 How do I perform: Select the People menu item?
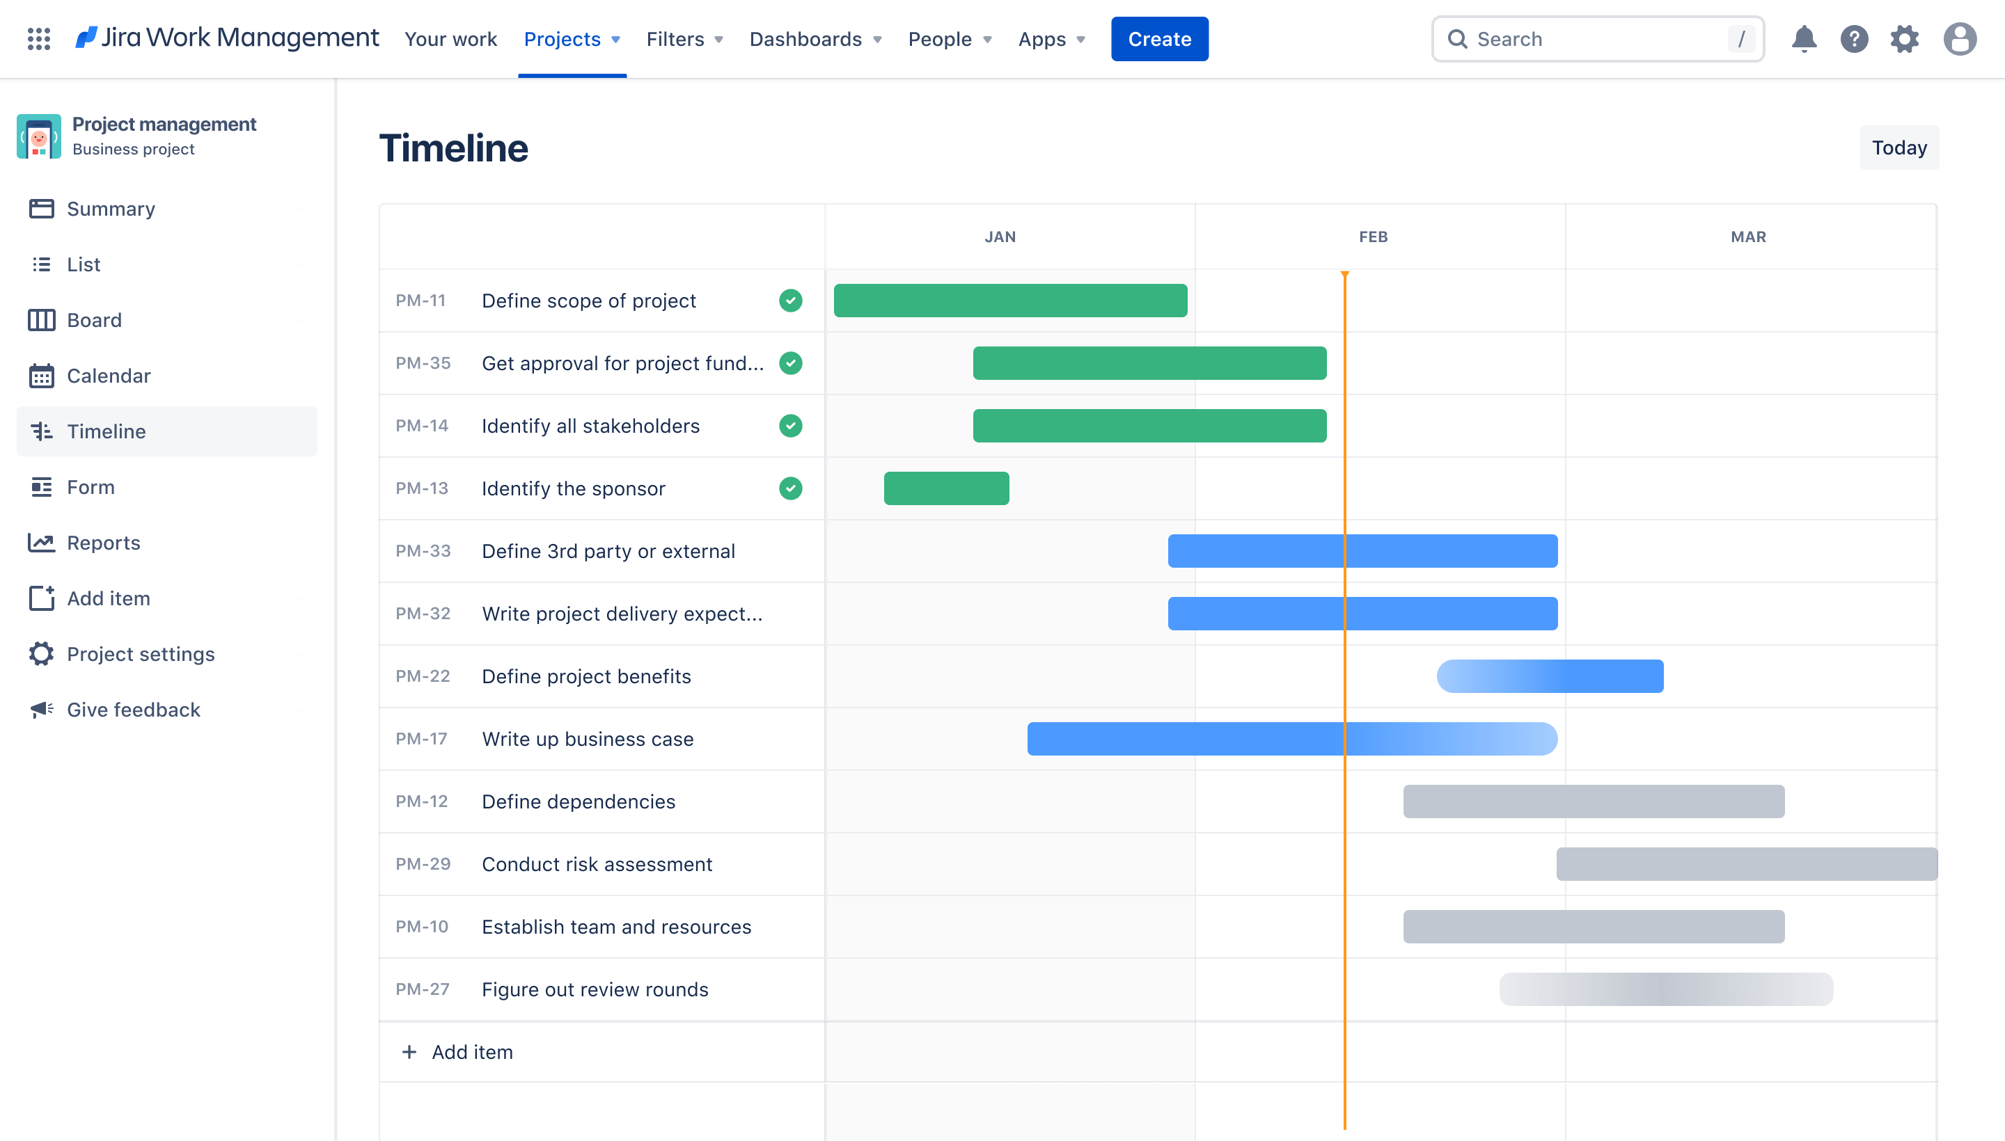[x=941, y=37]
